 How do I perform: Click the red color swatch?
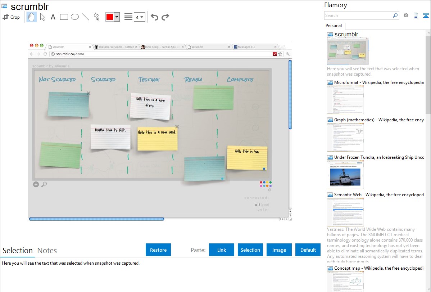[x=110, y=17]
